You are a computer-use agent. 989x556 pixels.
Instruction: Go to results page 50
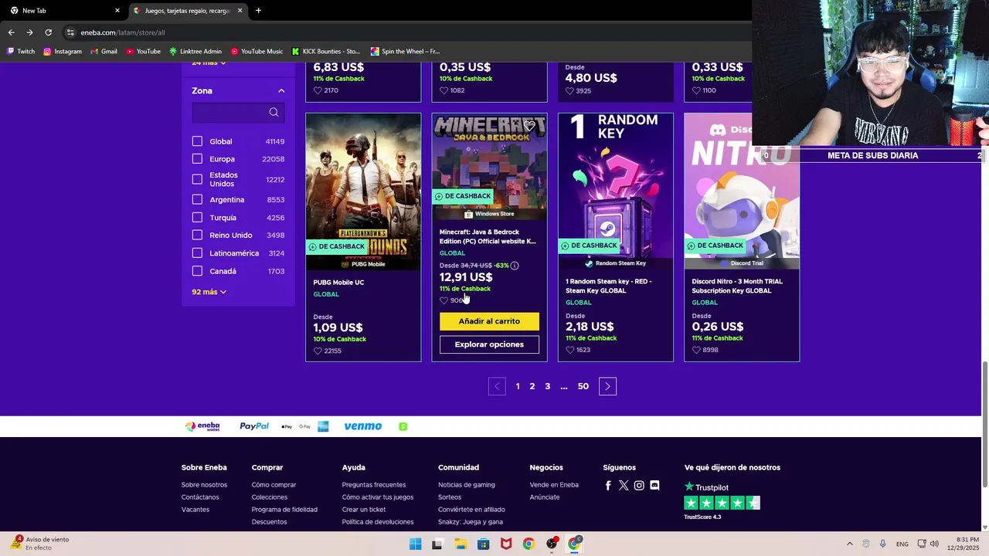[x=583, y=386]
